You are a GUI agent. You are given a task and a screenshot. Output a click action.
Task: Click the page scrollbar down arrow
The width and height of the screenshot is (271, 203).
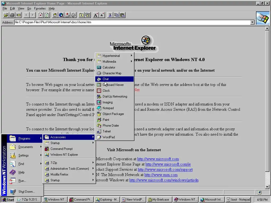[x=267, y=187]
